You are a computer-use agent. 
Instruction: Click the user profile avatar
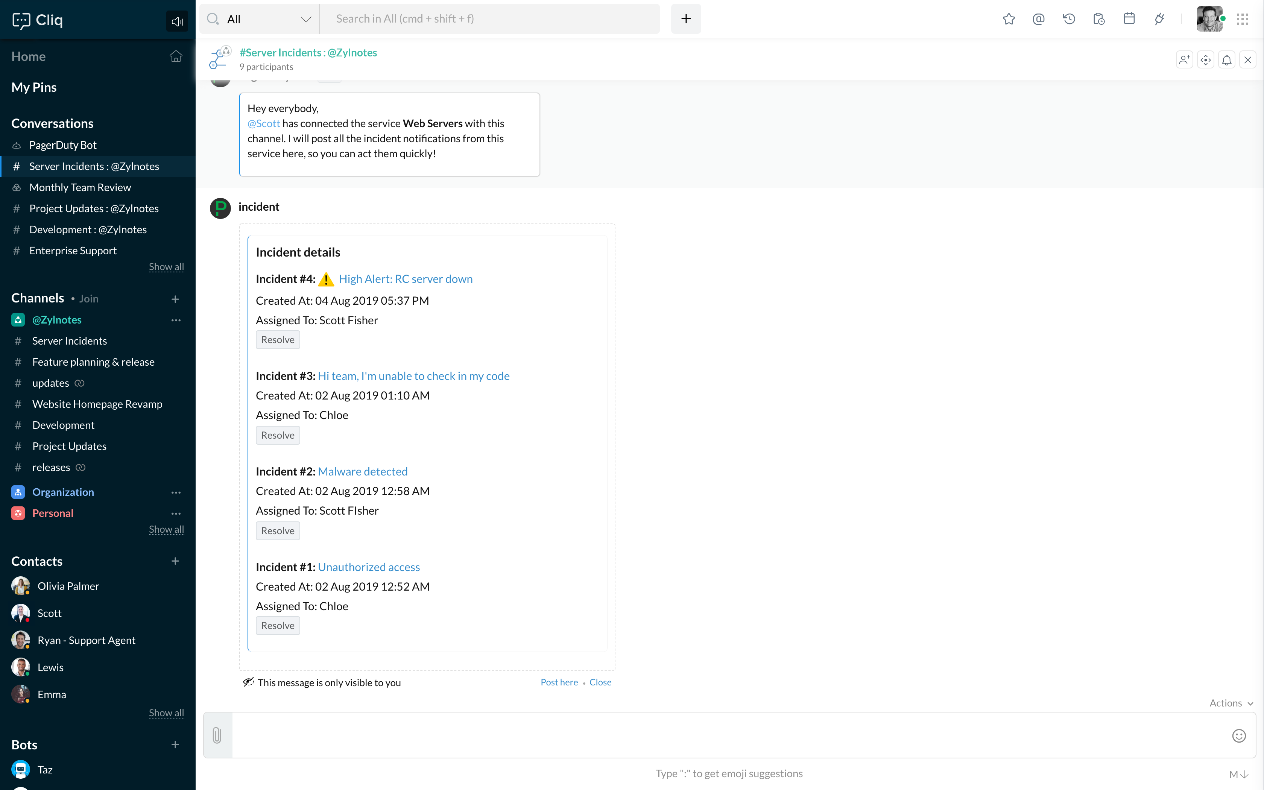click(1209, 19)
